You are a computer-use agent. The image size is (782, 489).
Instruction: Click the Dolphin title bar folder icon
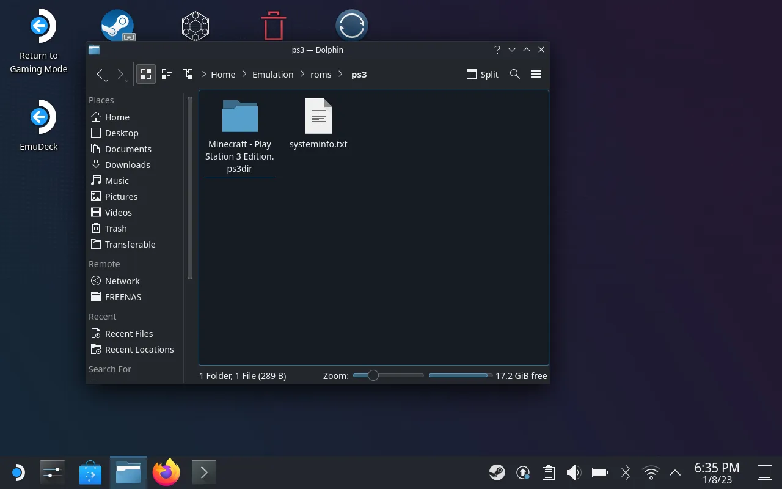pos(94,50)
